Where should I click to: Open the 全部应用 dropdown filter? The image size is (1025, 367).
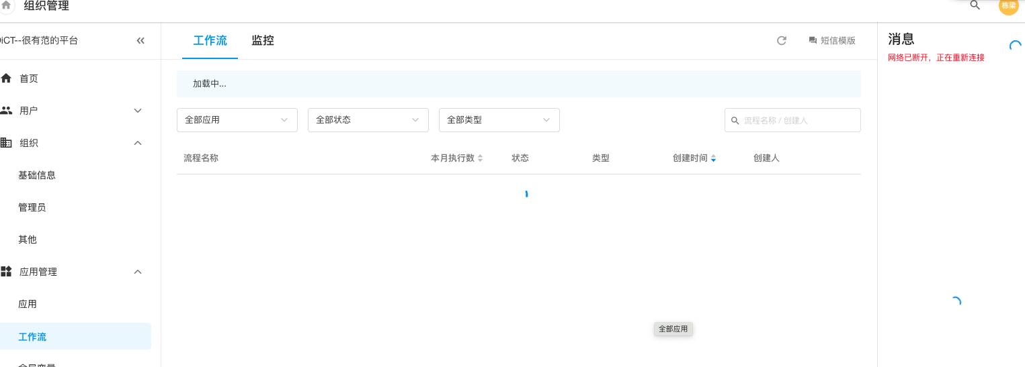pyautogui.click(x=237, y=120)
